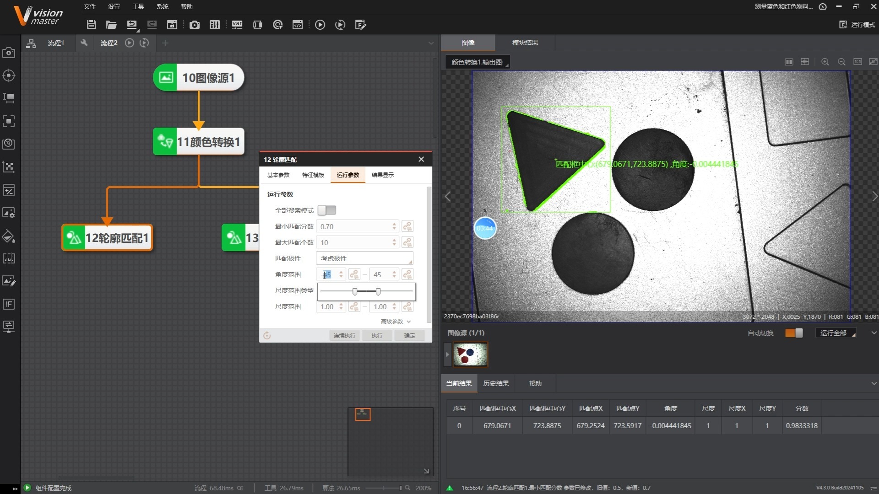Click the link icon beside 最小匹配分数
The width and height of the screenshot is (879, 494).
407,226
